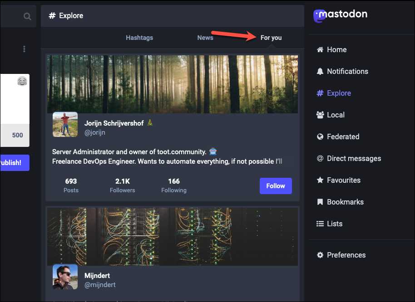Screen dimensions: 415x302
Task: Click the Favourites star icon
Action: pos(320,180)
